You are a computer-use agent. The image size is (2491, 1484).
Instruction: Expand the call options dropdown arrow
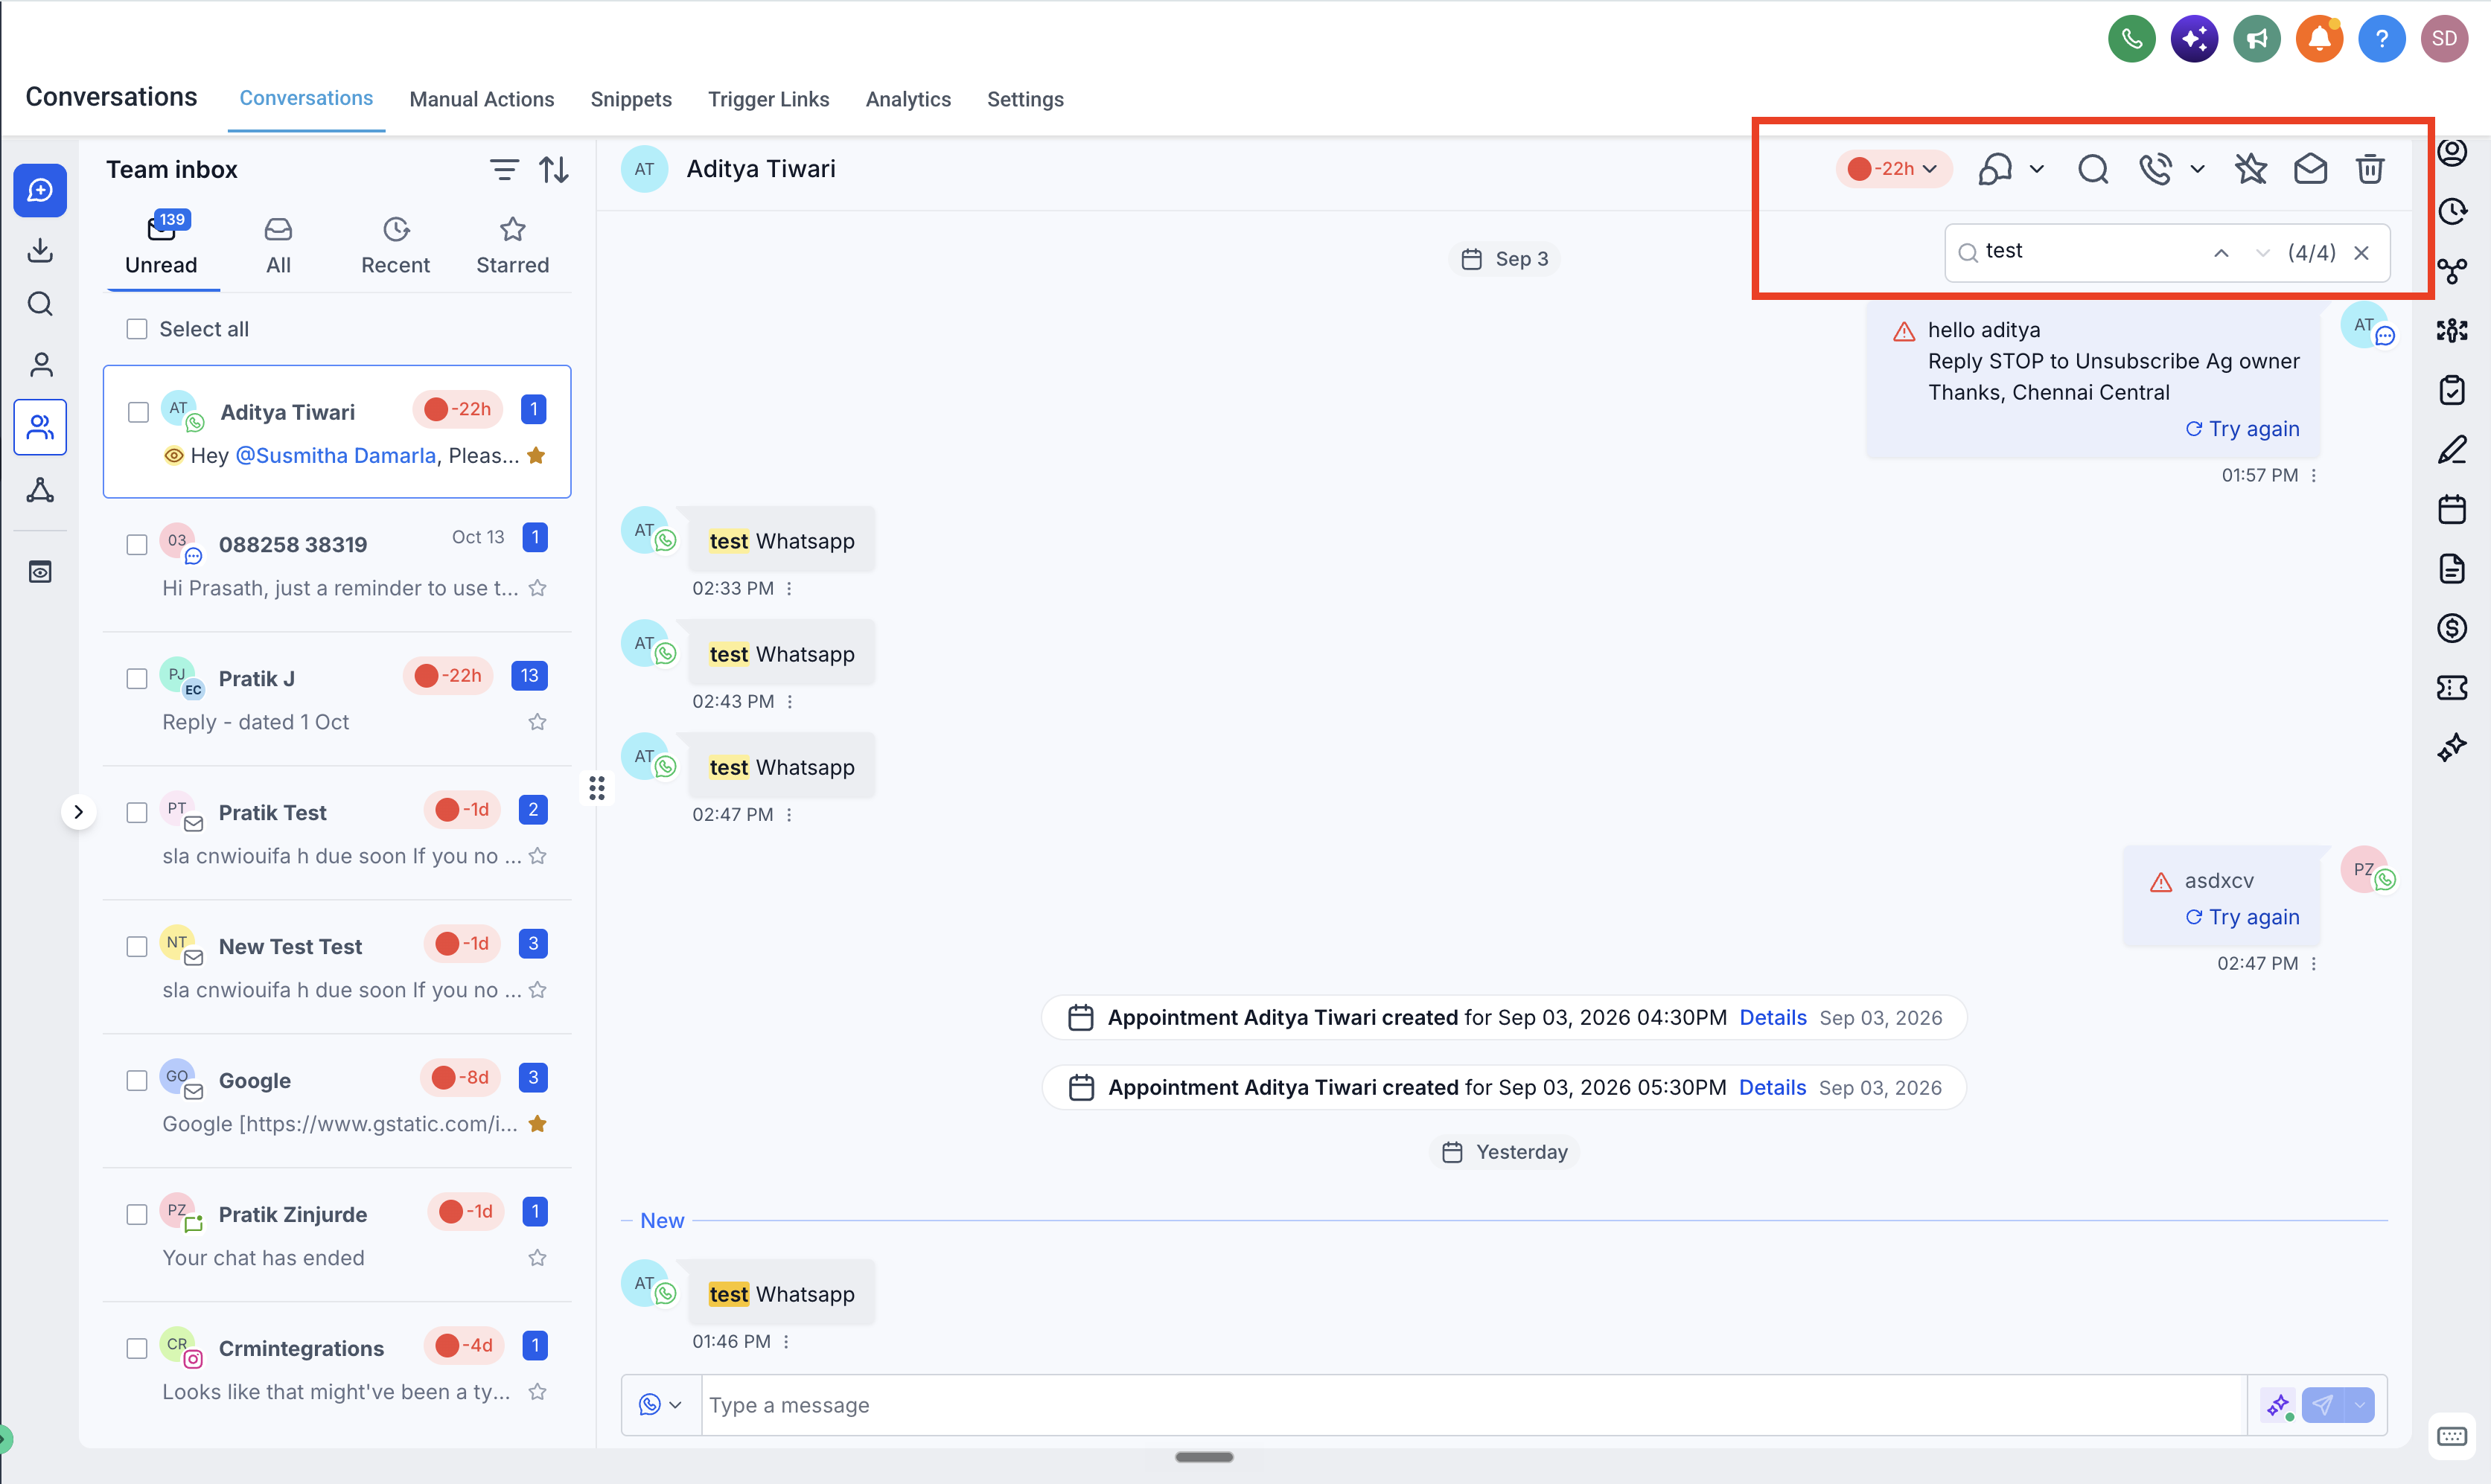tap(2197, 169)
